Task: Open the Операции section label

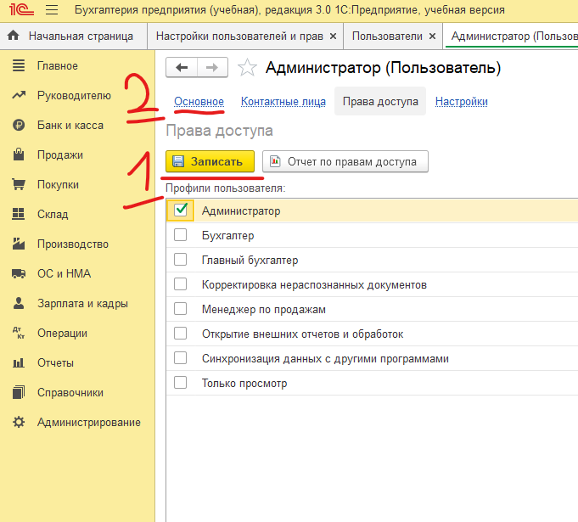Action: click(x=62, y=334)
